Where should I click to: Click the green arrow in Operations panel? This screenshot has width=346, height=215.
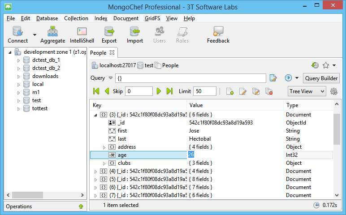point(81,206)
